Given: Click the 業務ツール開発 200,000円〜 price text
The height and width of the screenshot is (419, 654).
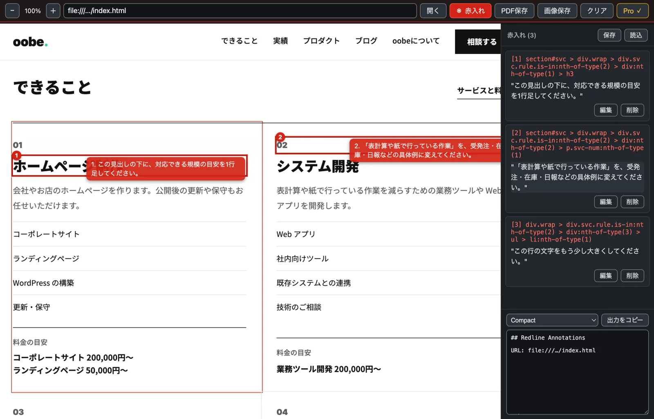Looking at the screenshot, I should tap(329, 369).
